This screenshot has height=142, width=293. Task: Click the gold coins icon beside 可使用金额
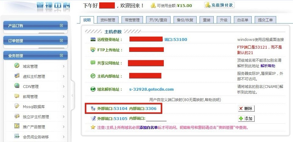153,6
